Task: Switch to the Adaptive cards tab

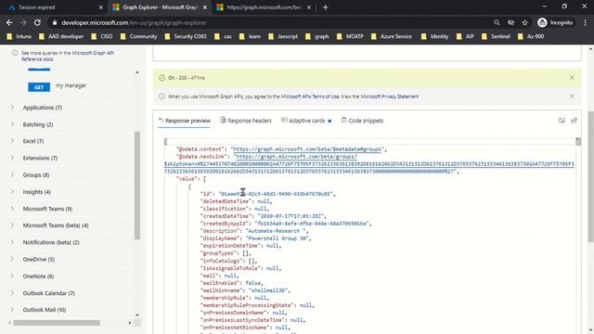Action: point(306,121)
